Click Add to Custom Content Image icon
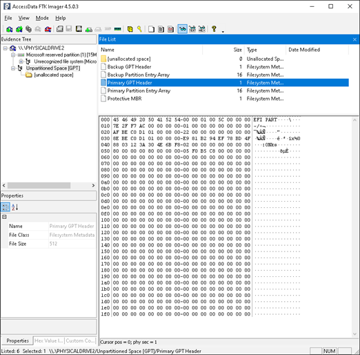The image size is (360, 355). point(89,29)
